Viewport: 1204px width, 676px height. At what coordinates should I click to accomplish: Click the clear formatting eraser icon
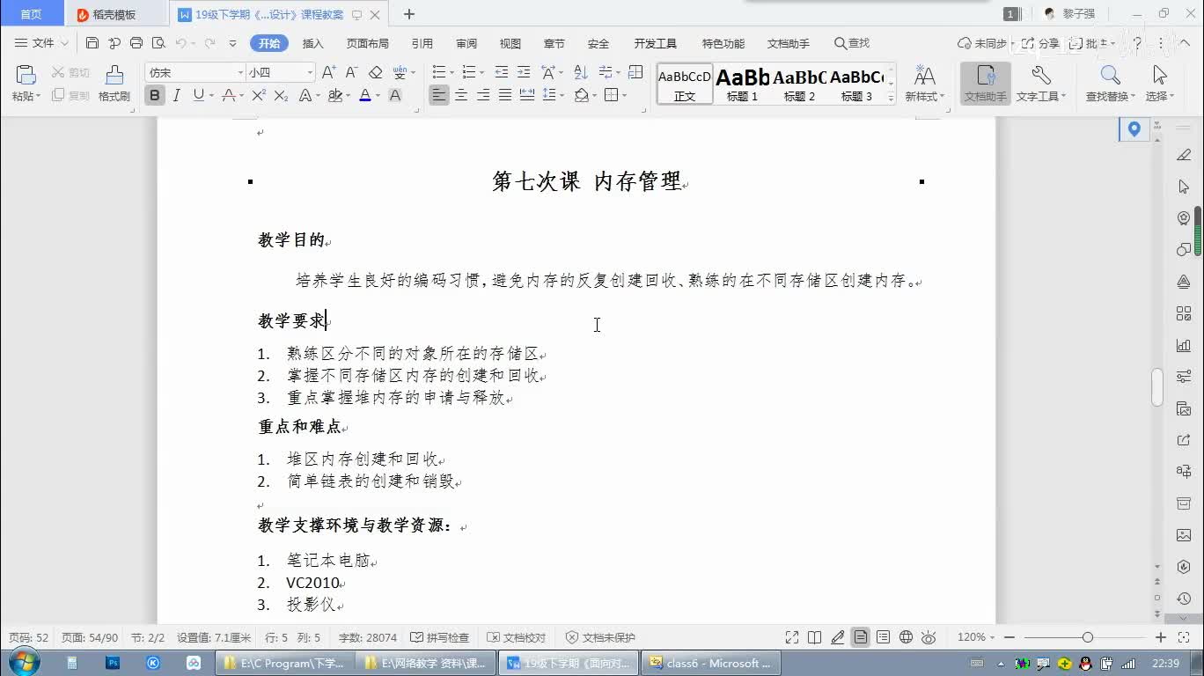pyautogui.click(x=376, y=72)
